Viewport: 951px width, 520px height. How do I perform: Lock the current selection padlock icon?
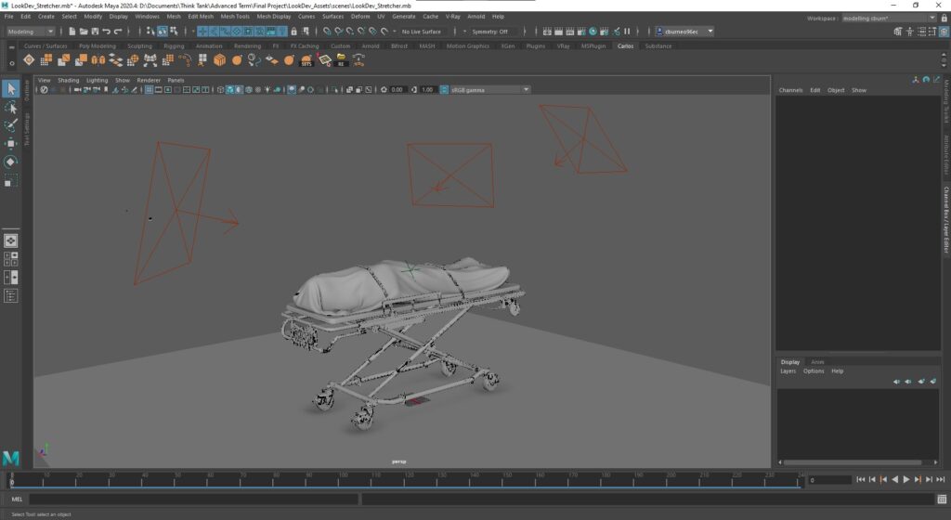pyautogui.click(x=294, y=32)
